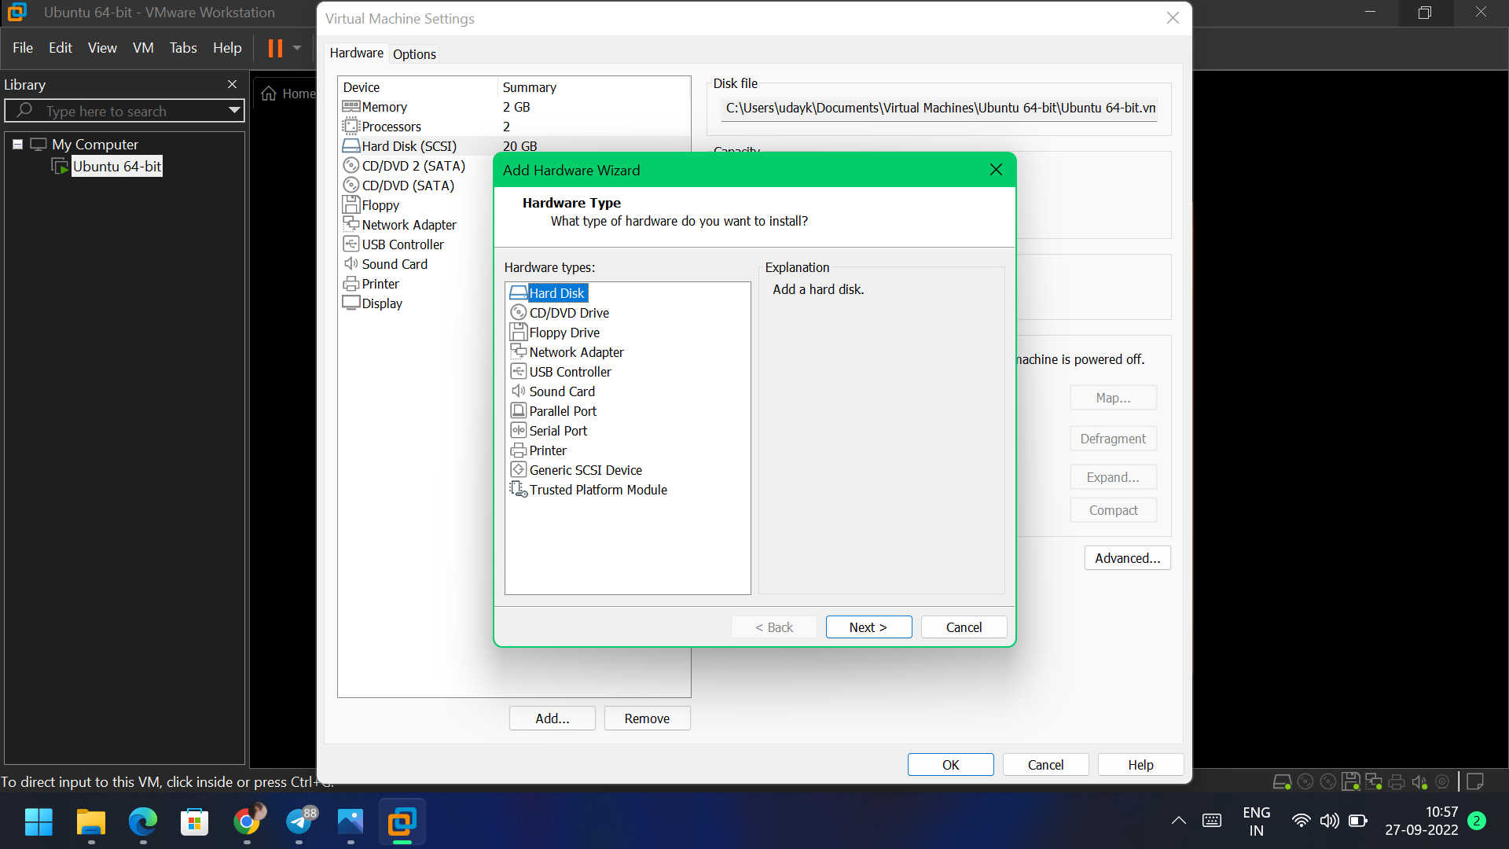
Task: Click the orange pause VM toolbar icon
Action: click(275, 48)
